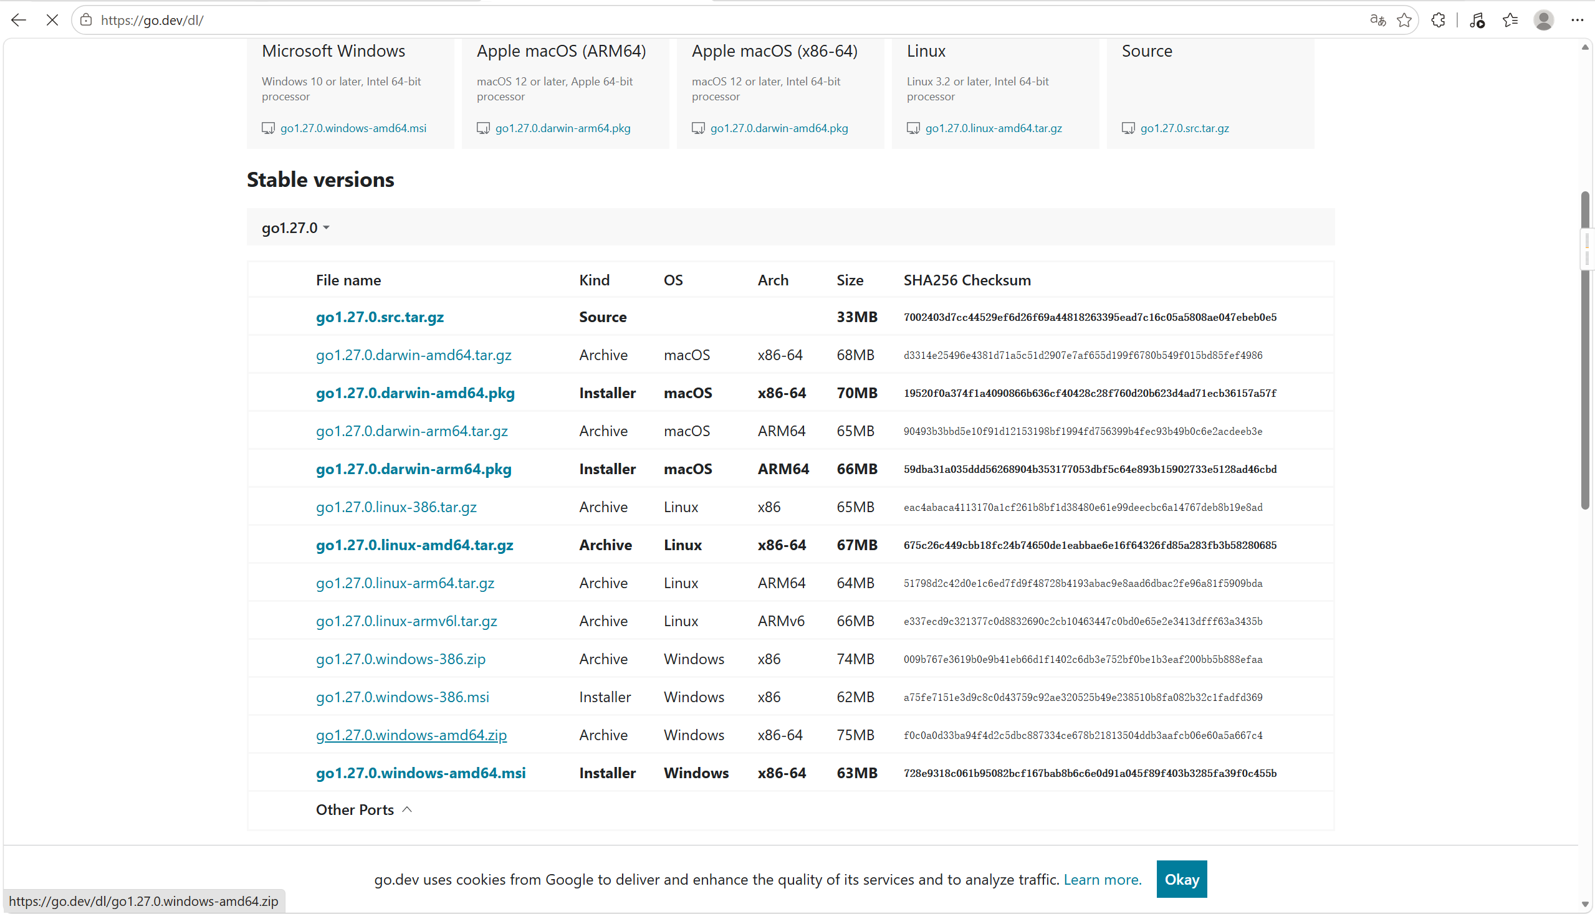Open browser settings and more menu
Viewport: 1595px width, 914px height.
1578,20
